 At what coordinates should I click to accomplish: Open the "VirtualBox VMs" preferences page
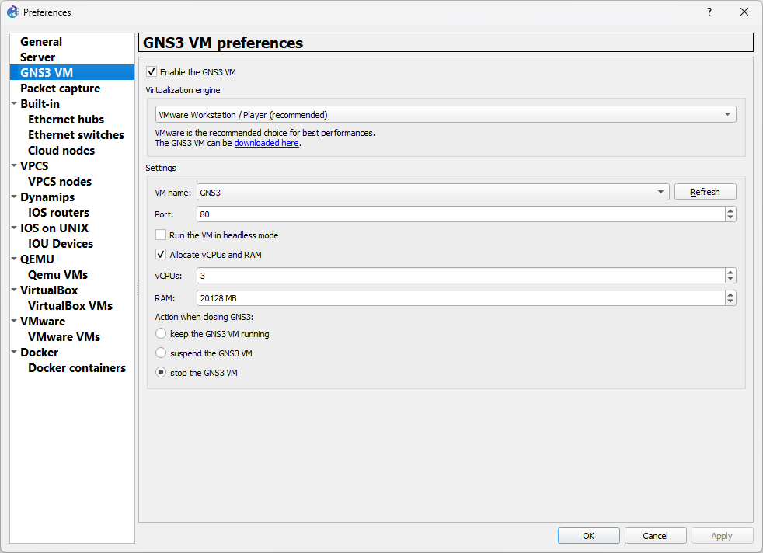71,305
